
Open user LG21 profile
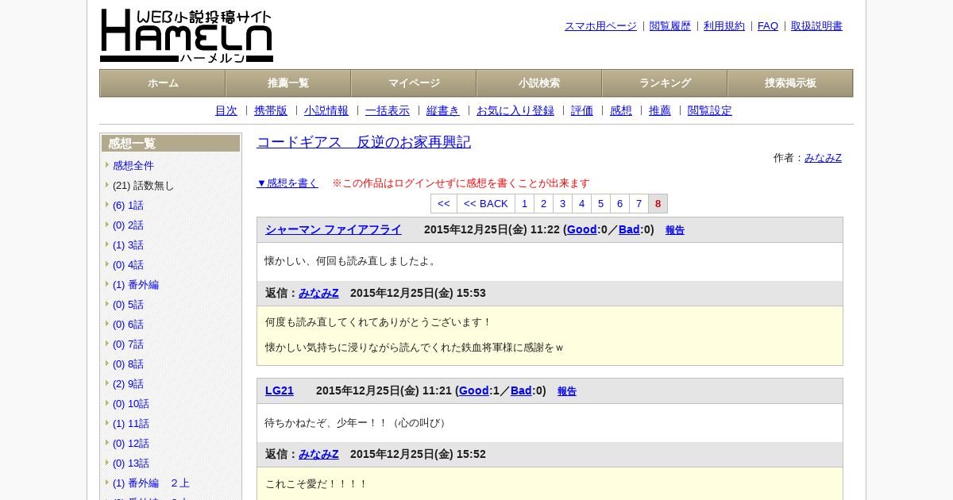(280, 390)
